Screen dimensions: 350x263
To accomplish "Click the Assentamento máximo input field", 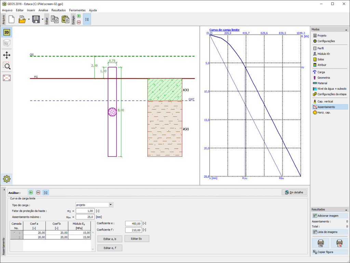I will [85, 217].
